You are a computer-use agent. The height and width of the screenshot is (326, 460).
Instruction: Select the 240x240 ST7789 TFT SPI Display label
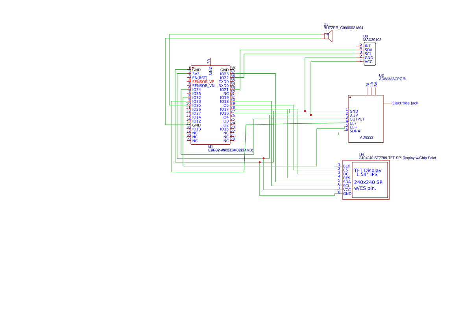point(397,158)
